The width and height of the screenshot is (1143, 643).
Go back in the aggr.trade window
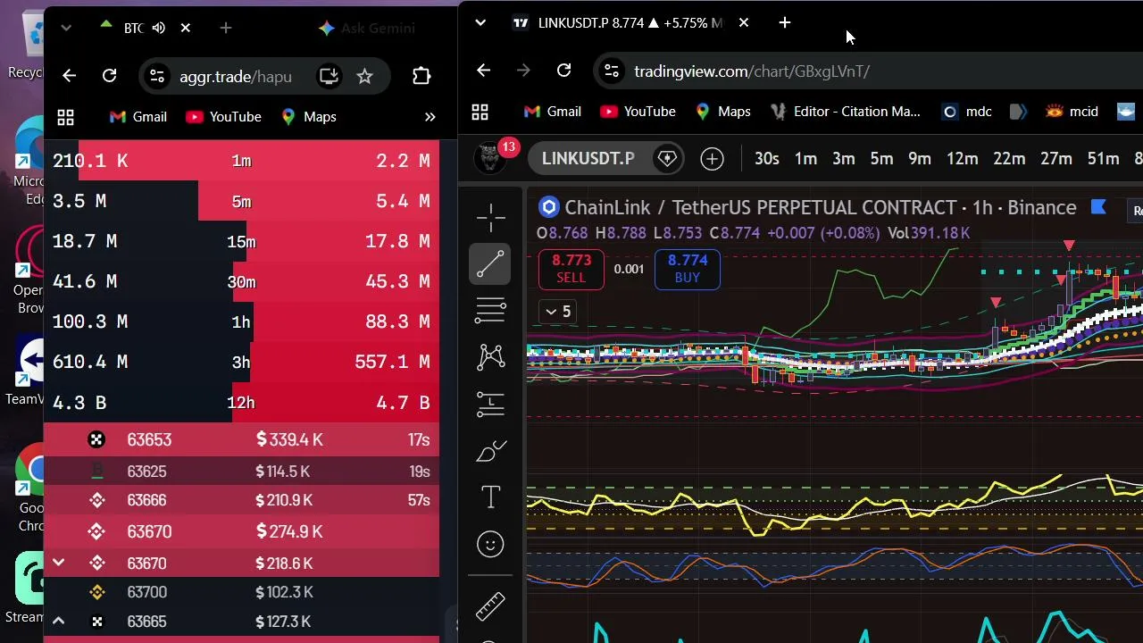[69, 76]
